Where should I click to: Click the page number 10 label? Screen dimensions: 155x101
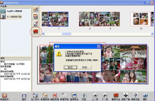pyautogui.click(x=141, y=29)
